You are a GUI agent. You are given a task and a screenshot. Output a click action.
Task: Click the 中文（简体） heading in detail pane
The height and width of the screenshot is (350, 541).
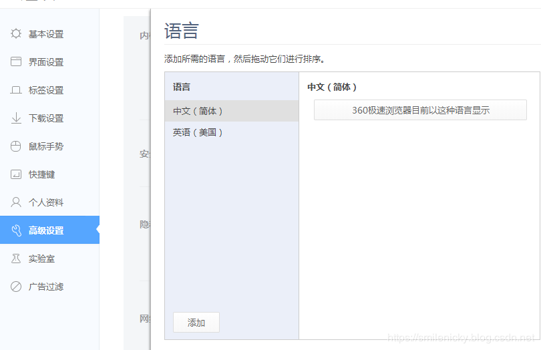pyautogui.click(x=332, y=87)
